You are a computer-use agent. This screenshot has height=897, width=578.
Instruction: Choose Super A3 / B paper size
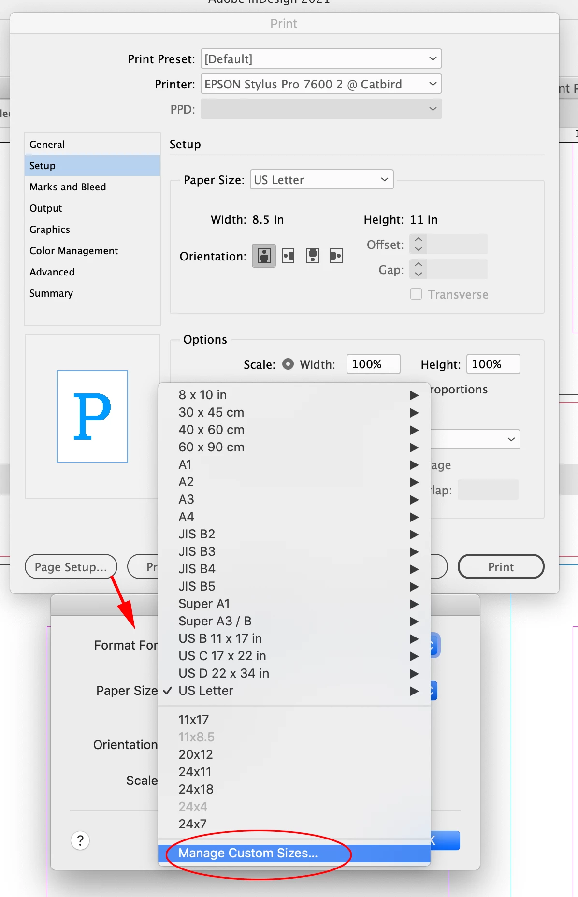click(x=294, y=621)
